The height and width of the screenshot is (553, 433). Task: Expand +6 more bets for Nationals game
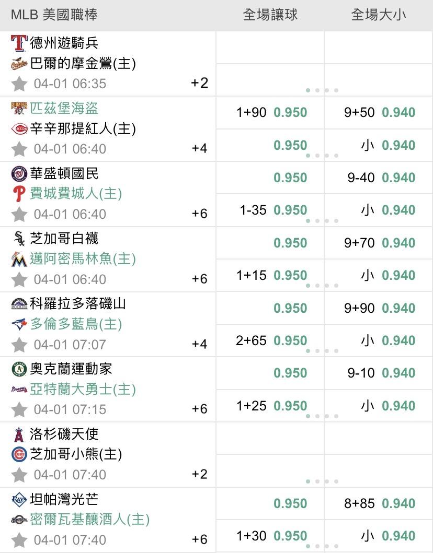tap(199, 214)
